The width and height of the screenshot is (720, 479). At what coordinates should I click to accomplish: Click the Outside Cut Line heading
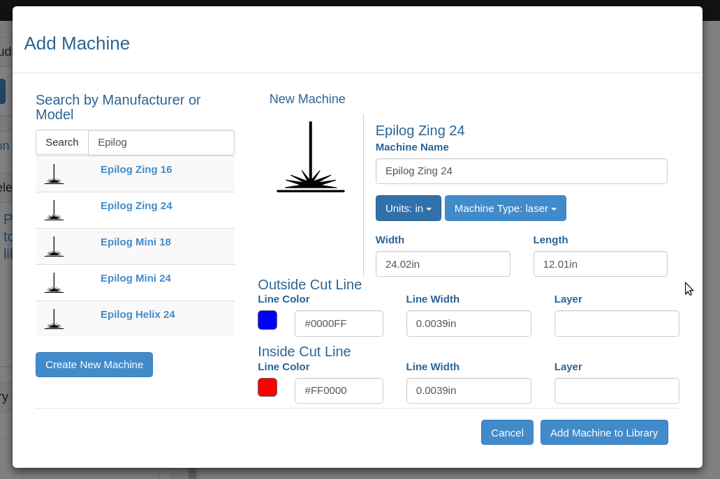coord(309,284)
